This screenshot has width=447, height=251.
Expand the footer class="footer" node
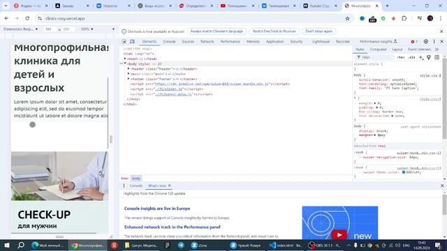point(129,79)
